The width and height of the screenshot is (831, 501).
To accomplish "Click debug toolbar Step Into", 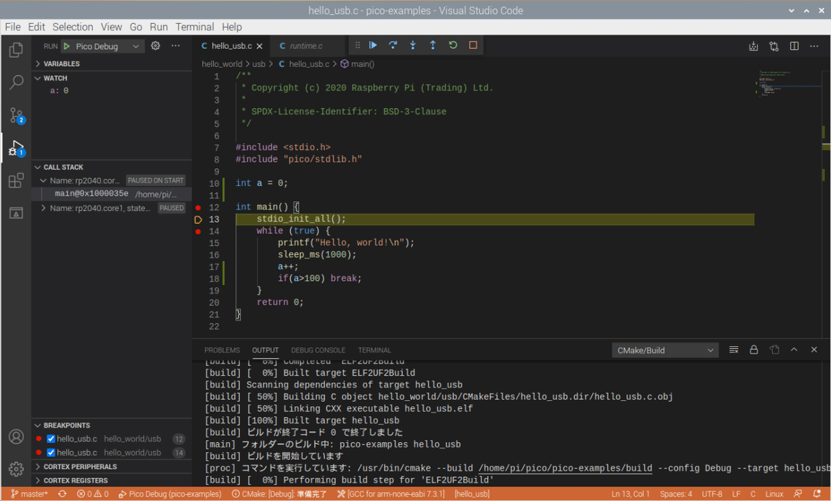I will pyautogui.click(x=413, y=45).
